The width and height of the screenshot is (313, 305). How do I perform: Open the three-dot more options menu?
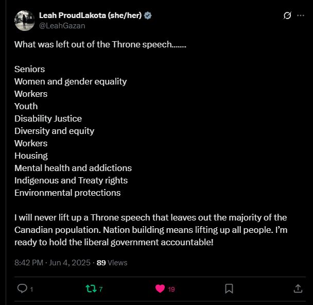301,15
